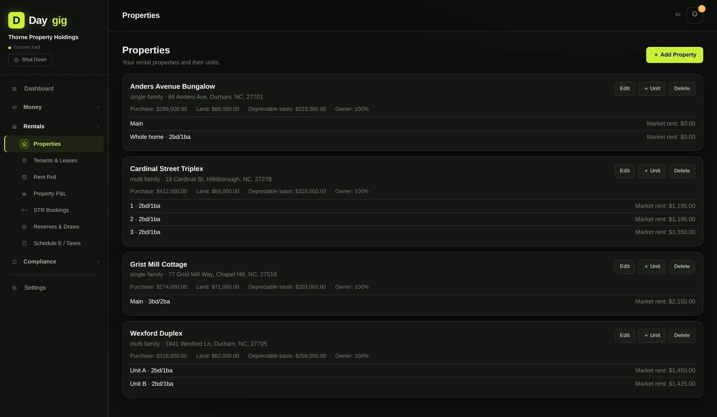Click the Daygig logo icon
Screen dimensions: 717x417
point(16,20)
